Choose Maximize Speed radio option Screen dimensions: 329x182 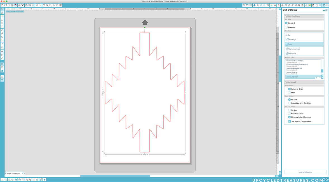point(290,114)
